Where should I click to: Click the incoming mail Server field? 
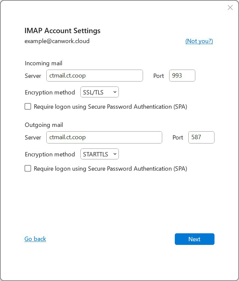tap(94, 76)
